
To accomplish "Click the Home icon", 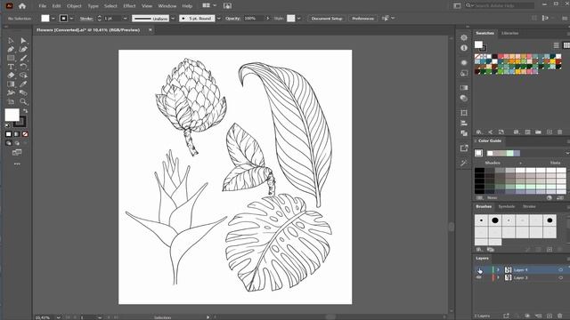I will point(22,6).
